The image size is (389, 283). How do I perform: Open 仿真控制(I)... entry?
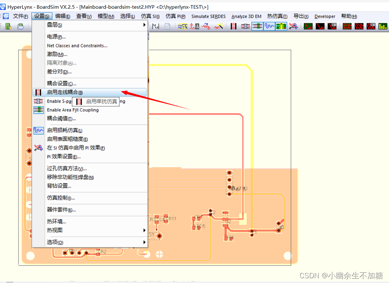[x=90, y=198]
